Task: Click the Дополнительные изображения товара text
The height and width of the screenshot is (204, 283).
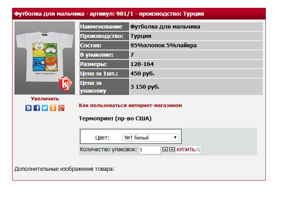Action: tap(64, 169)
